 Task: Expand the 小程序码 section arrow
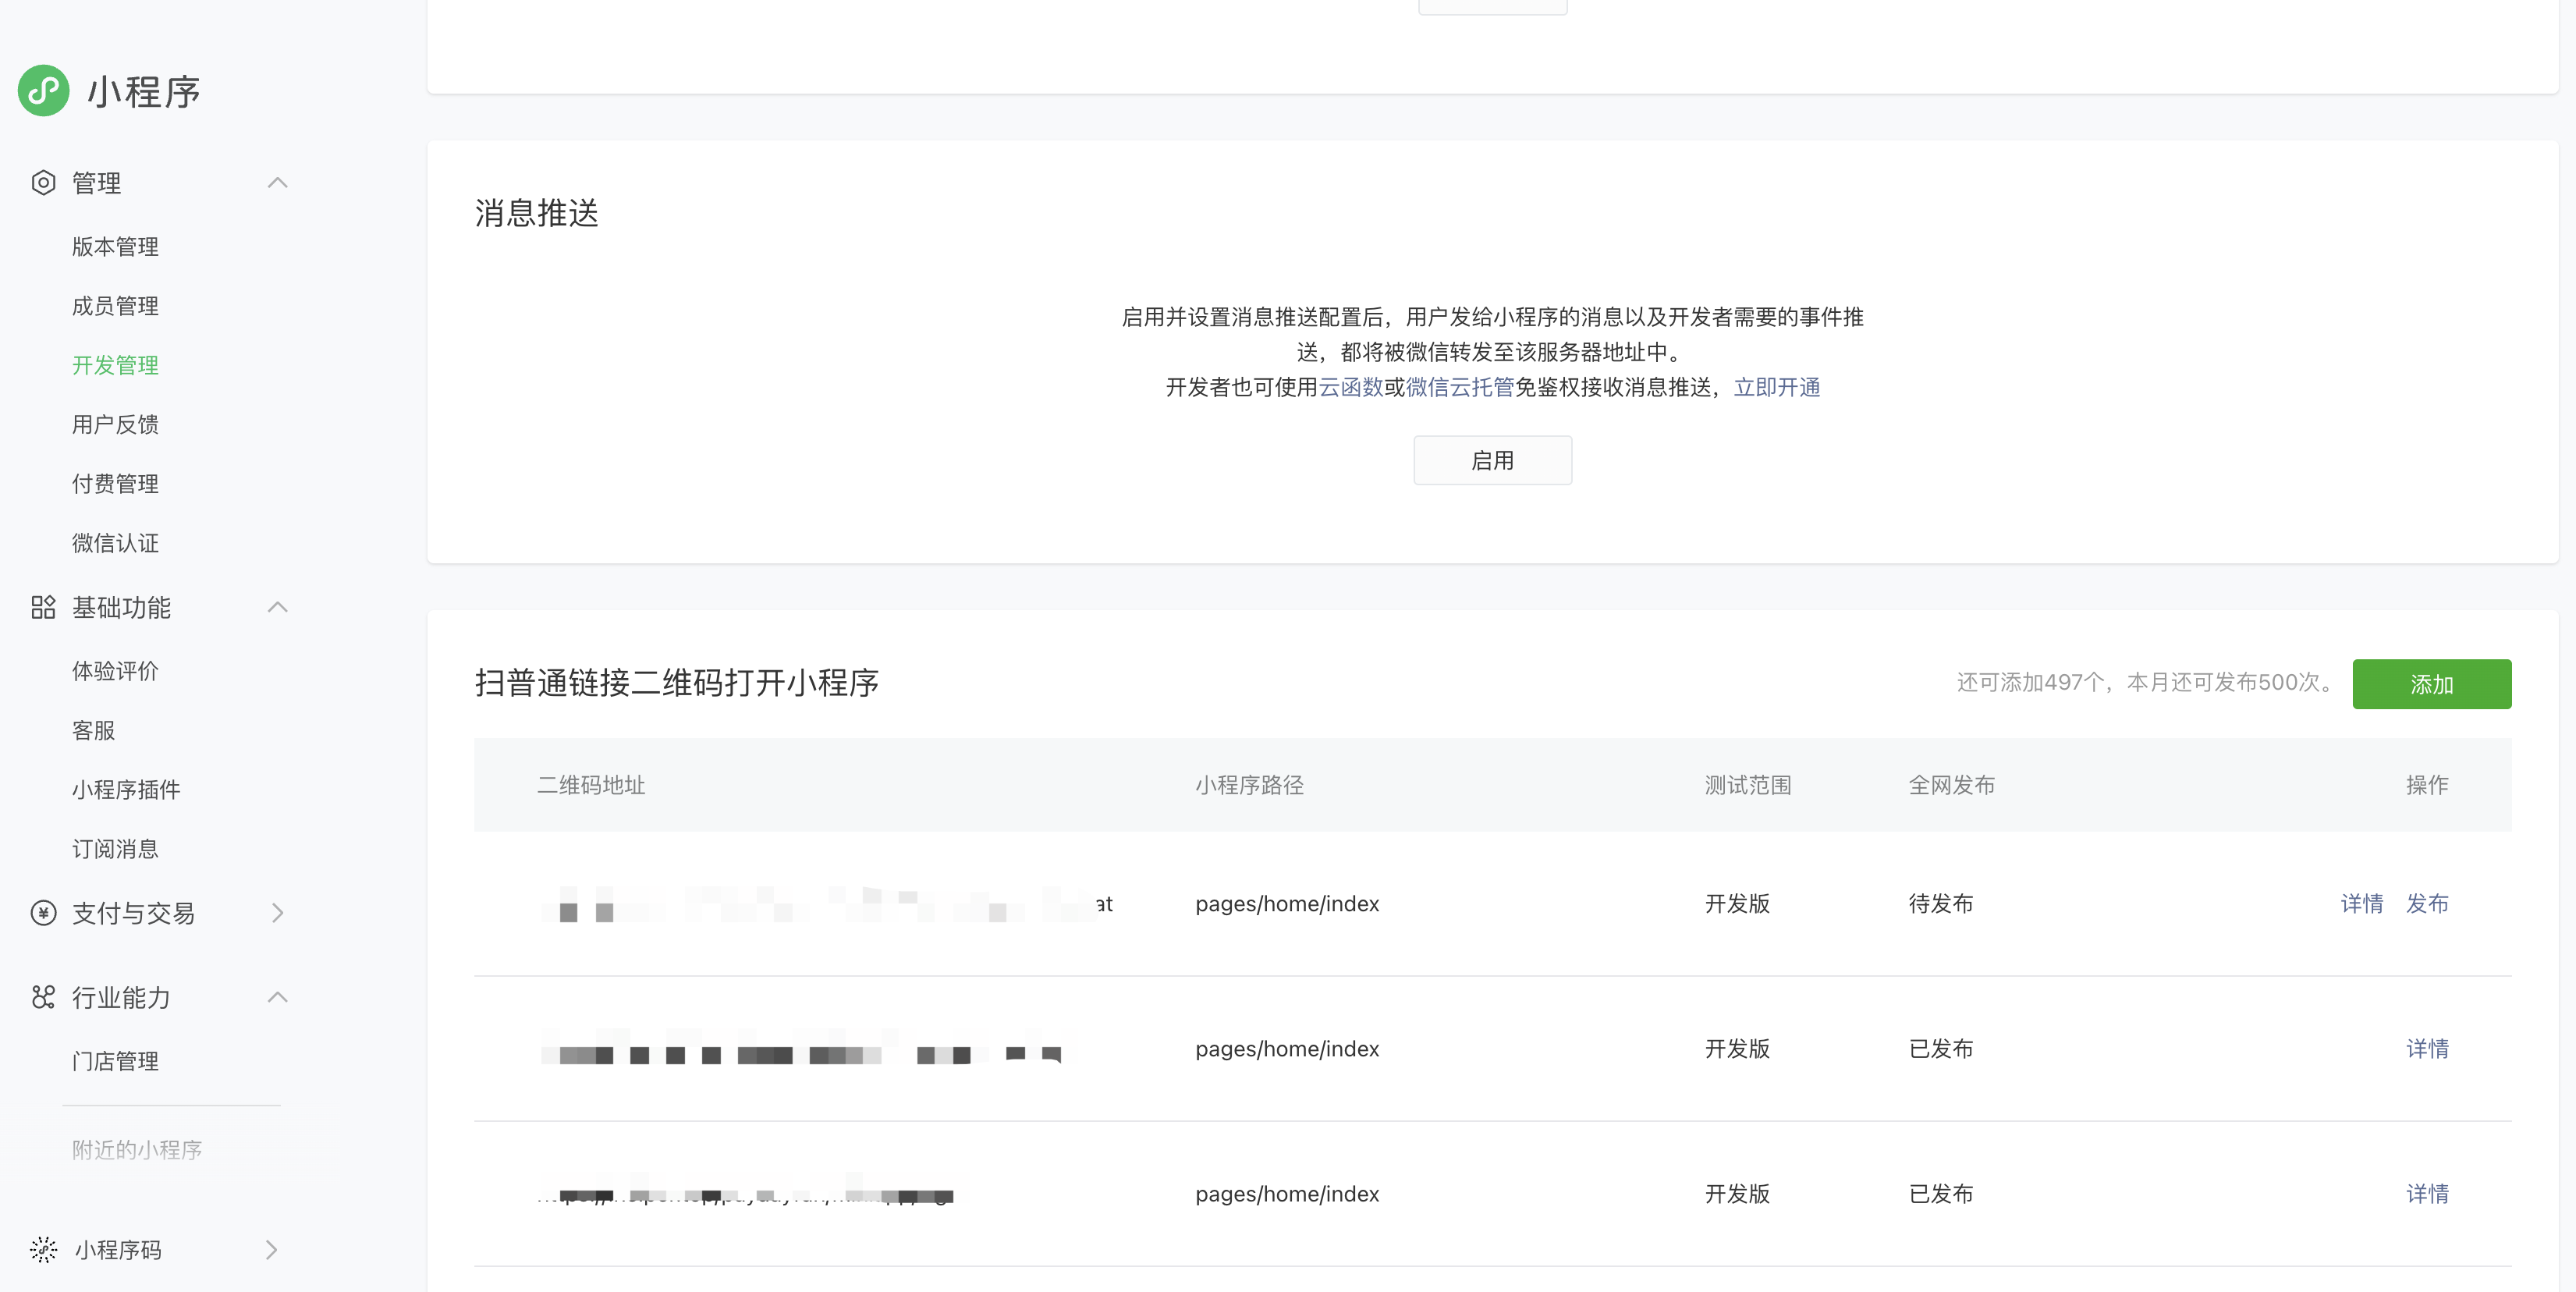(x=272, y=1249)
